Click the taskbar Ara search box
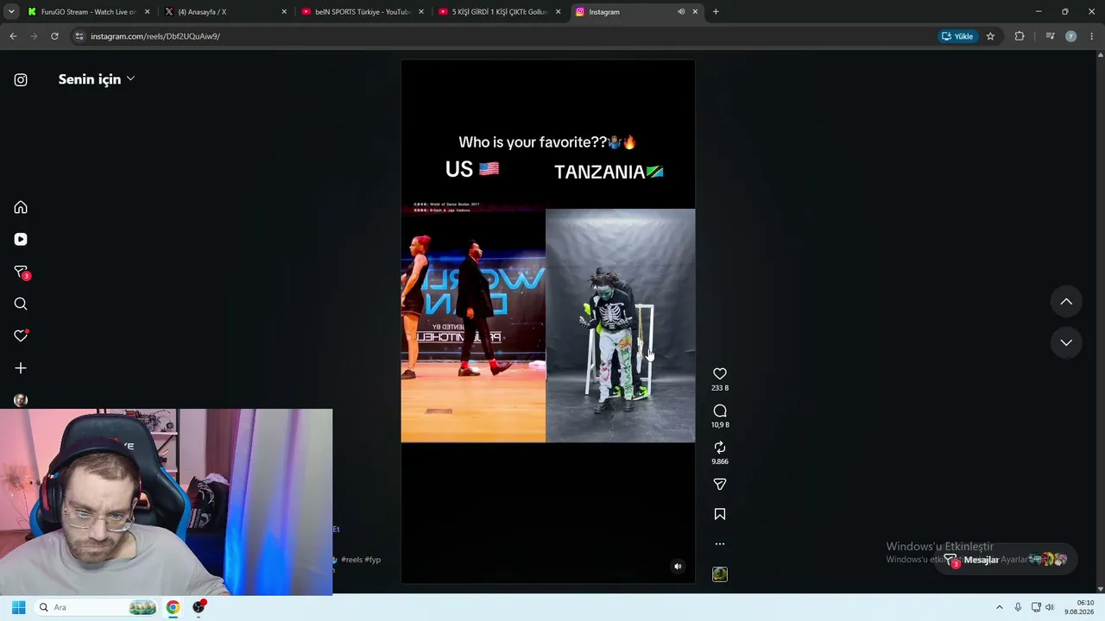This screenshot has width=1105, height=621. [x=97, y=607]
